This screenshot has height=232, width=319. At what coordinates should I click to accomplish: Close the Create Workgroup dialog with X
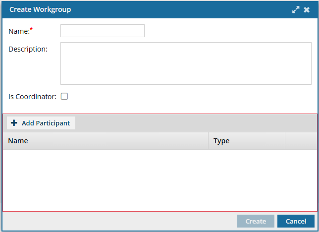[307, 9]
